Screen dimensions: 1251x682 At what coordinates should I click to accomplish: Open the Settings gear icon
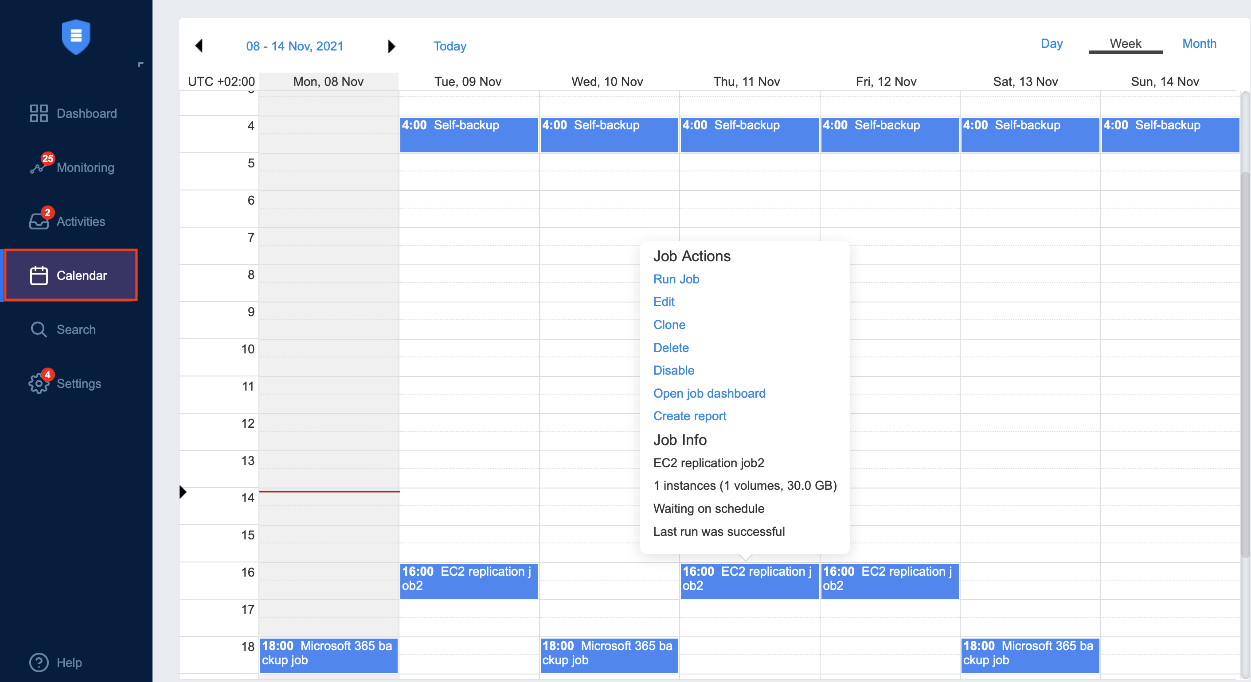pyautogui.click(x=39, y=383)
